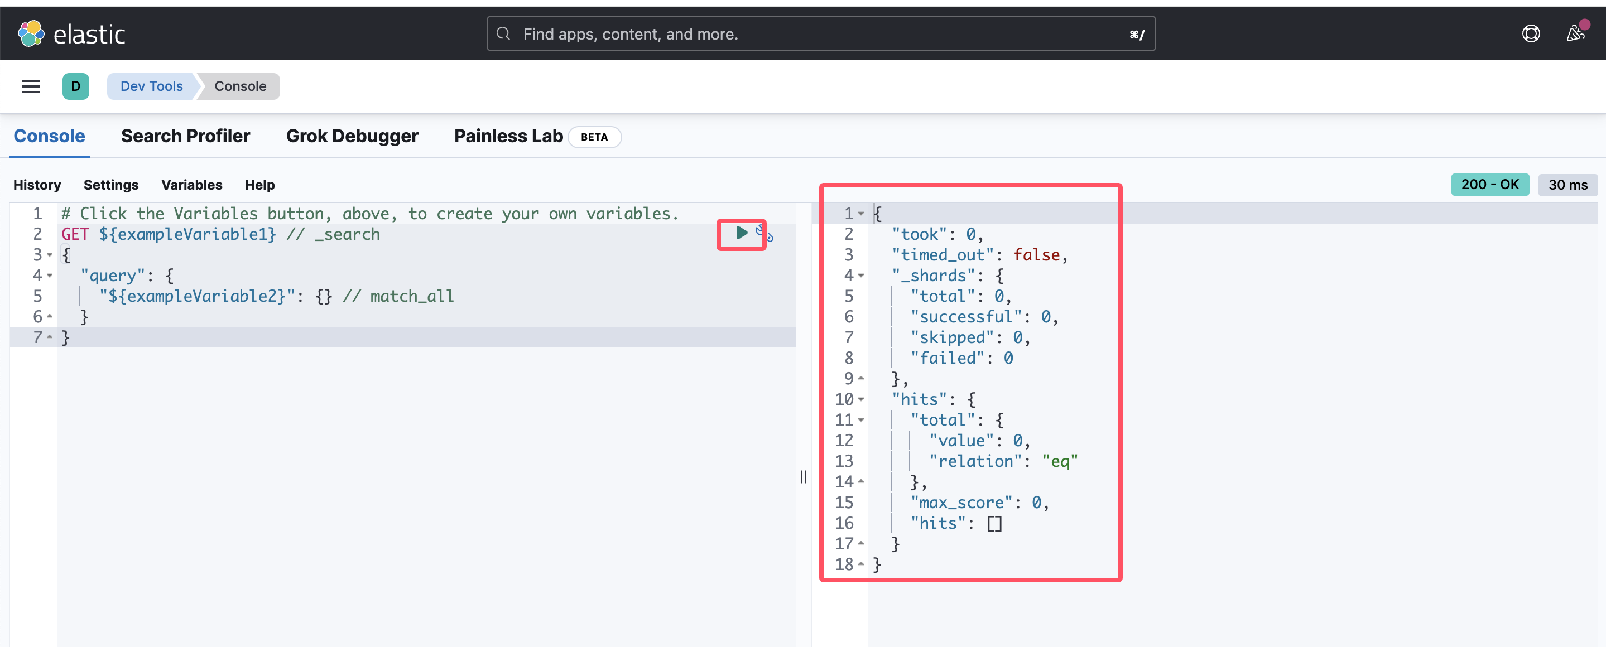The image size is (1606, 647).
Task: Click the green D space avatar
Action: click(x=75, y=86)
